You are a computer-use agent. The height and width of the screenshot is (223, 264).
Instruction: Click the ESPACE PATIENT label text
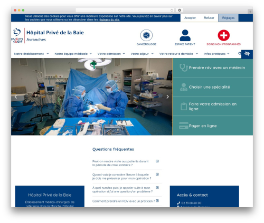coord(185,44)
